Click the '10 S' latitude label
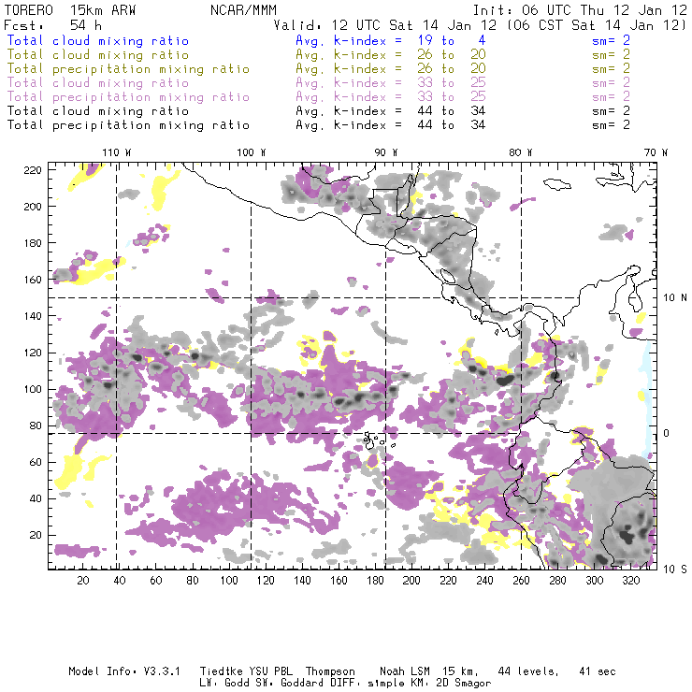The height and width of the screenshot is (692, 692). click(x=675, y=569)
